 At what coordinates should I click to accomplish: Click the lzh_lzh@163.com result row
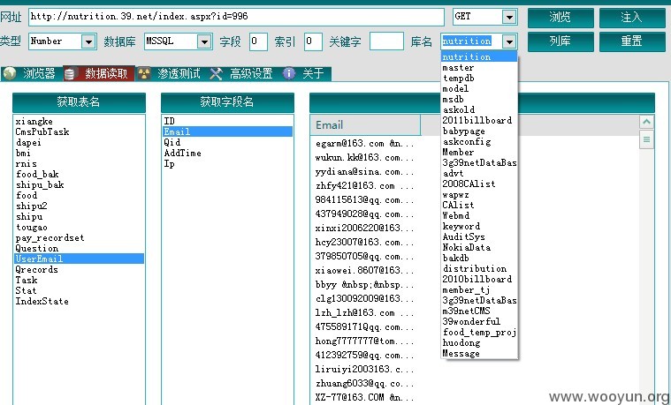365,312
